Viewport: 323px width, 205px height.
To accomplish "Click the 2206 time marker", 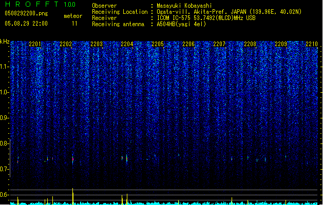I will pos(188,44).
